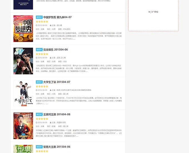Image resolution: width=189 pixels, height=153 pixels.
Task: Click the description paragraph of 王牌对王牌
Action: pos(79,133)
